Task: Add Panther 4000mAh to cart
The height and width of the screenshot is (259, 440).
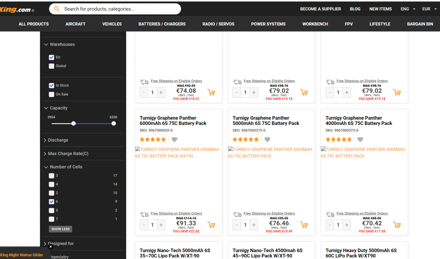Action: click(397, 225)
